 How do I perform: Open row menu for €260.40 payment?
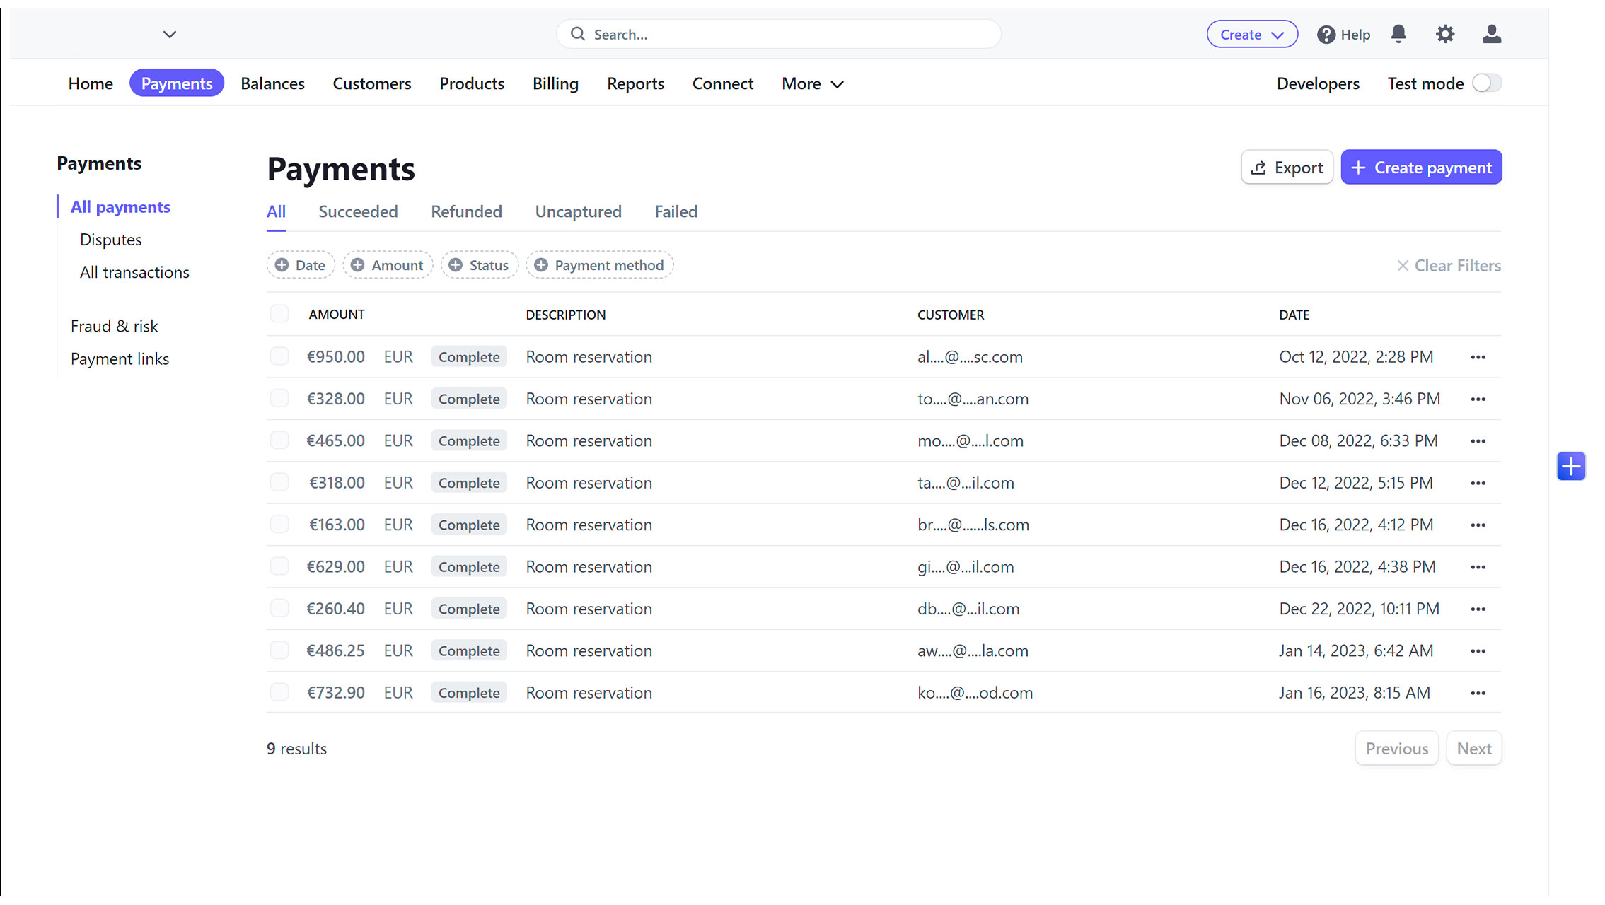tap(1478, 609)
